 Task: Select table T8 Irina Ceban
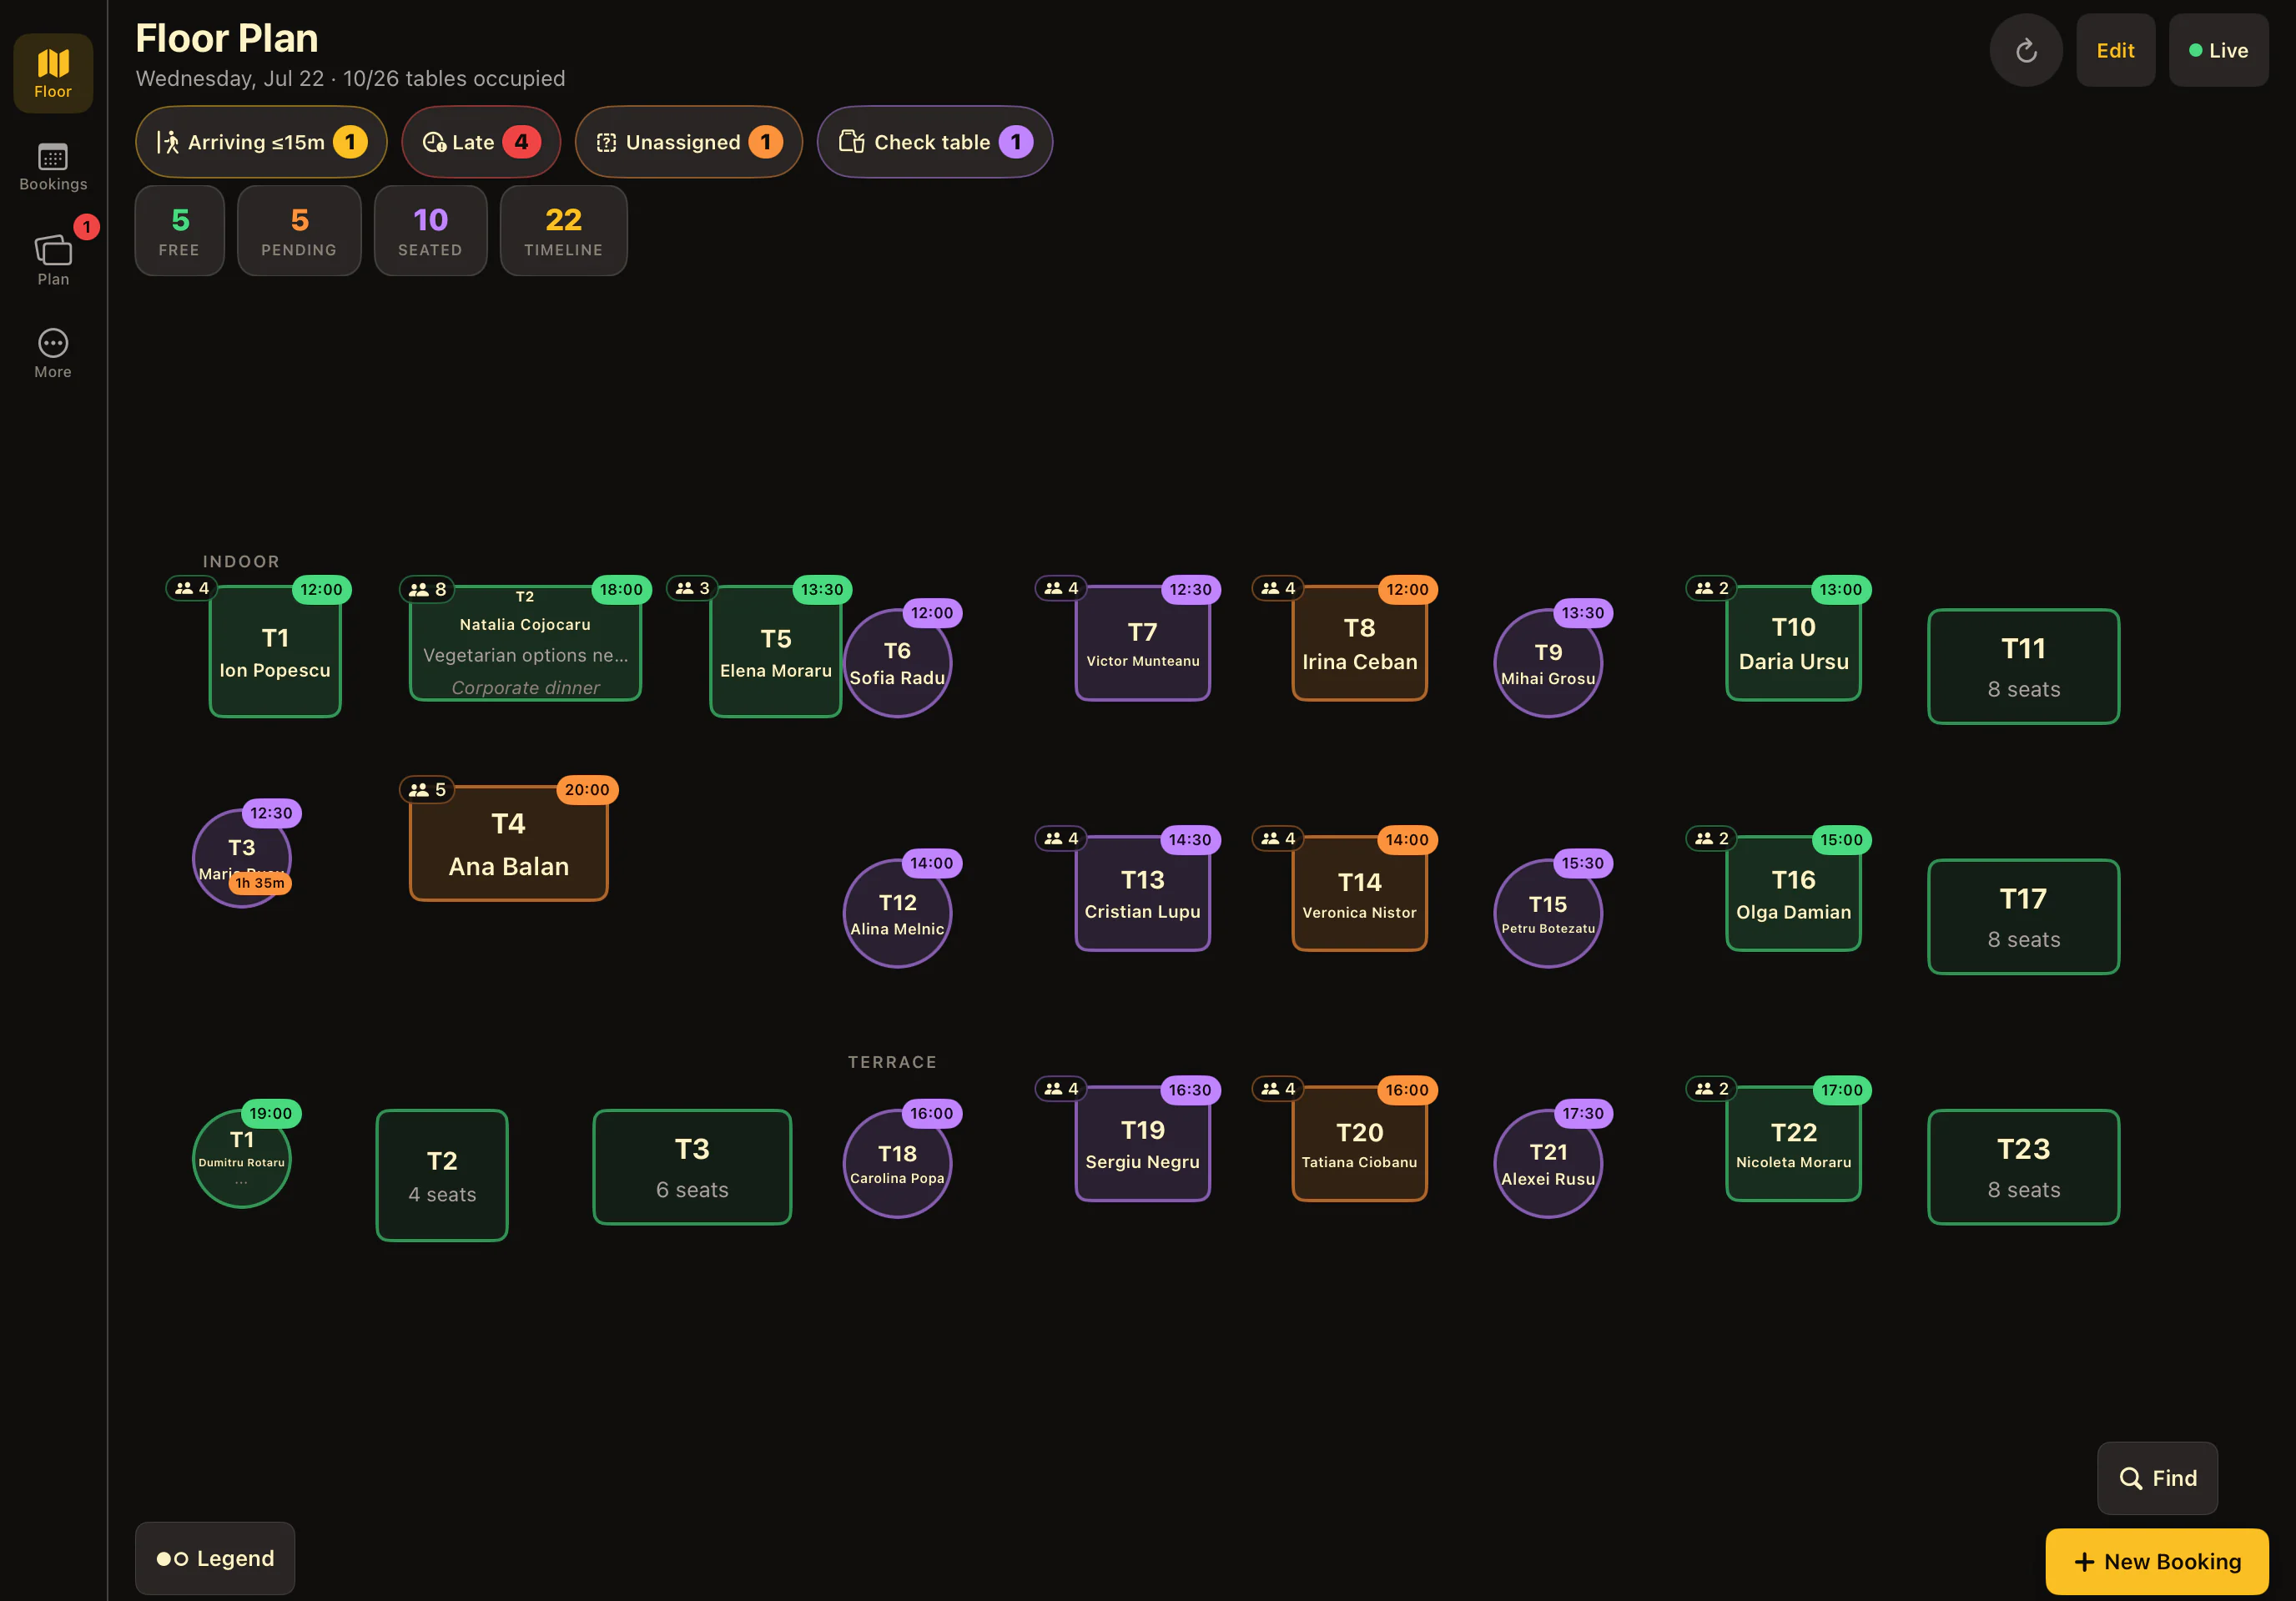(1359, 644)
